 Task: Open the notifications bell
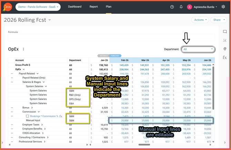tap(181, 7)
